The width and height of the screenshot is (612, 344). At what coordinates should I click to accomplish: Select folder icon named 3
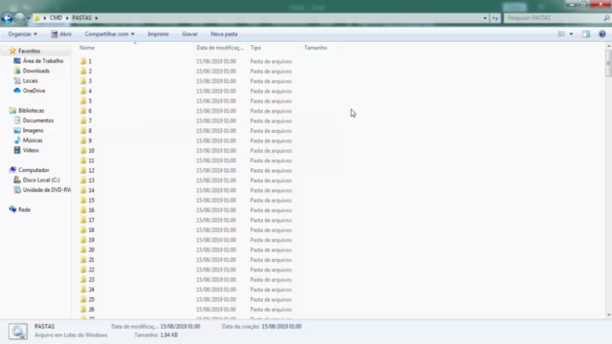point(83,81)
